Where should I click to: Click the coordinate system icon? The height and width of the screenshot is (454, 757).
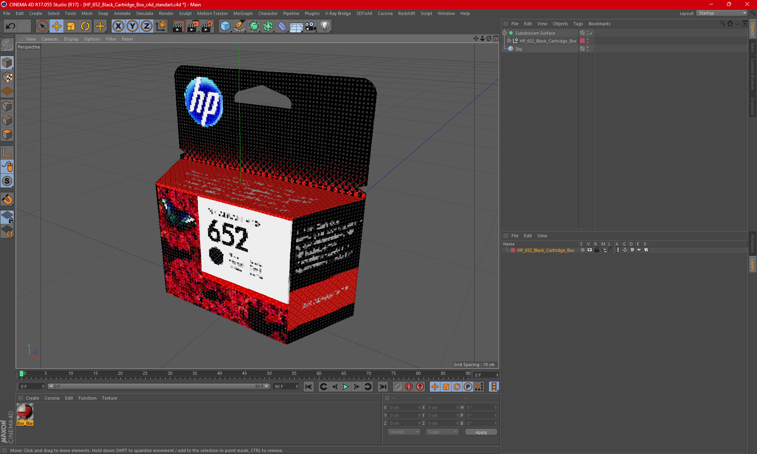click(x=161, y=26)
